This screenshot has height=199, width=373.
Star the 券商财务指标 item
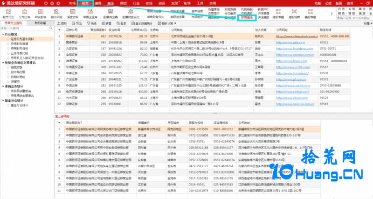8,49
